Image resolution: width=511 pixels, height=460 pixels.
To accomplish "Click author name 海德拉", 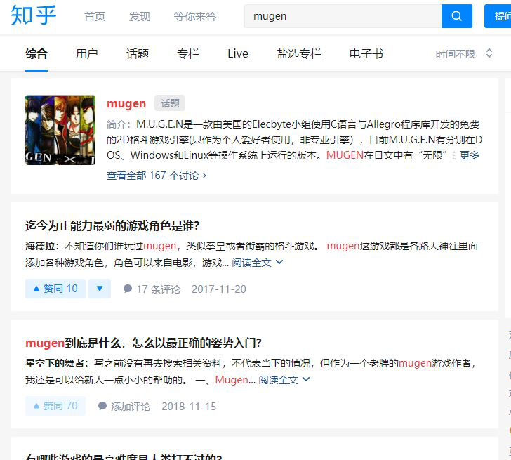I will point(40,246).
